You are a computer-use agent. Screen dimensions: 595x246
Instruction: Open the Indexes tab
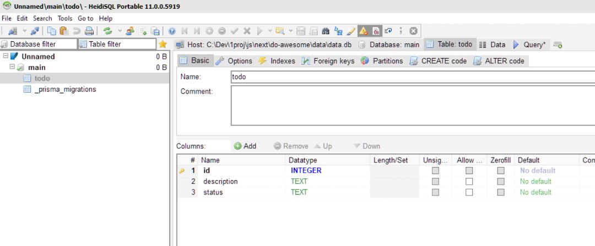tap(277, 61)
